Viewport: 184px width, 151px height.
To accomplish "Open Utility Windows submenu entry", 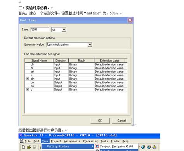I will point(68,146).
